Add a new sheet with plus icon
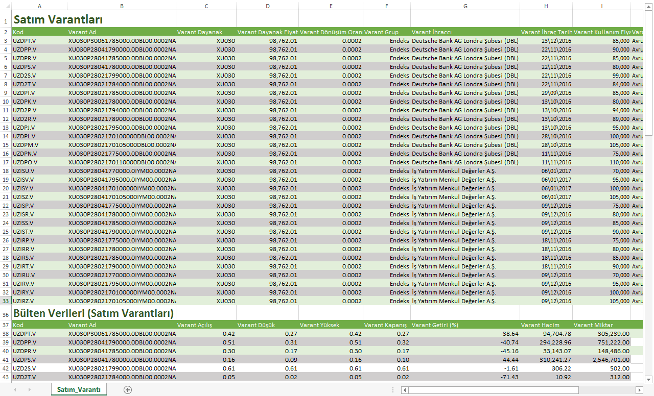 (128, 389)
